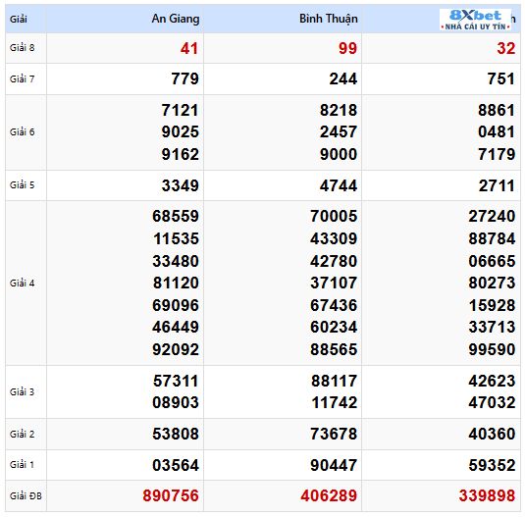Viewport: 525px width, 517px height.
Task: Click Bình Thuận Giải 1 number 90447
Action: tap(334, 465)
